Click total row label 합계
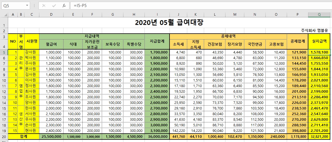Viewport: 332px width, 142px height. pos(24,136)
